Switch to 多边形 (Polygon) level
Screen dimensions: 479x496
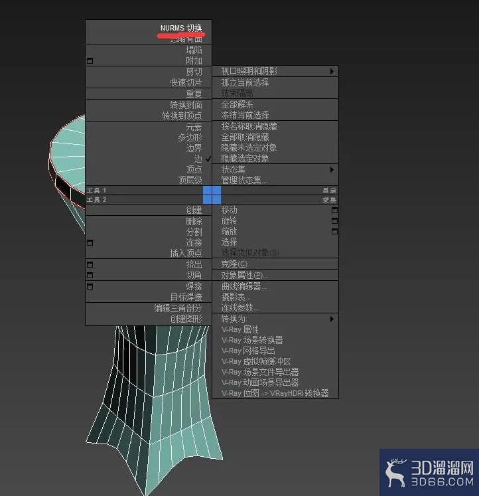[190, 137]
